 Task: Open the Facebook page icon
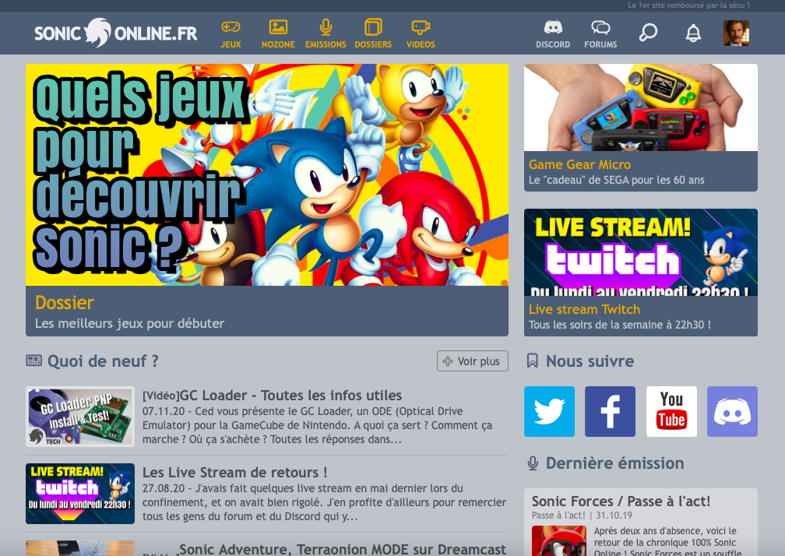610,411
